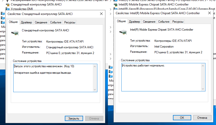Click text 'Запуск этого устройства невозможен. (Код 10)'
Image resolution: width=216 pixels, height=125 pixels.
coord(44,66)
